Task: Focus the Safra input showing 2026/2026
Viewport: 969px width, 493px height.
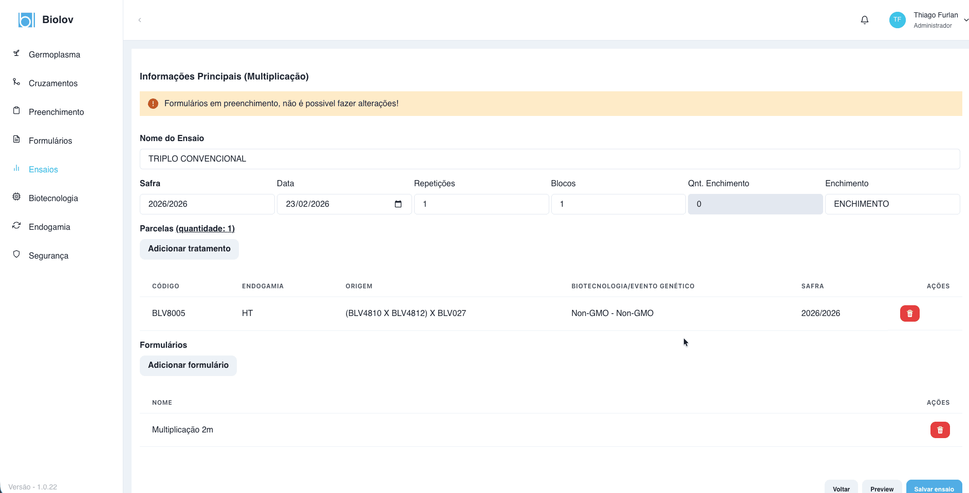Action: pos(207,204)
